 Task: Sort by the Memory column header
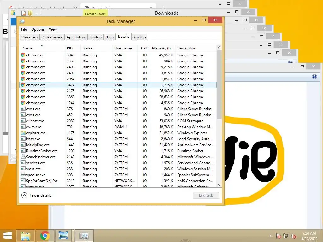point(162,48)
